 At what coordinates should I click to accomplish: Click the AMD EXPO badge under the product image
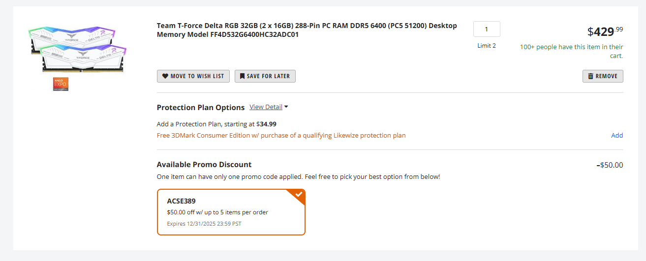[61, 84]
